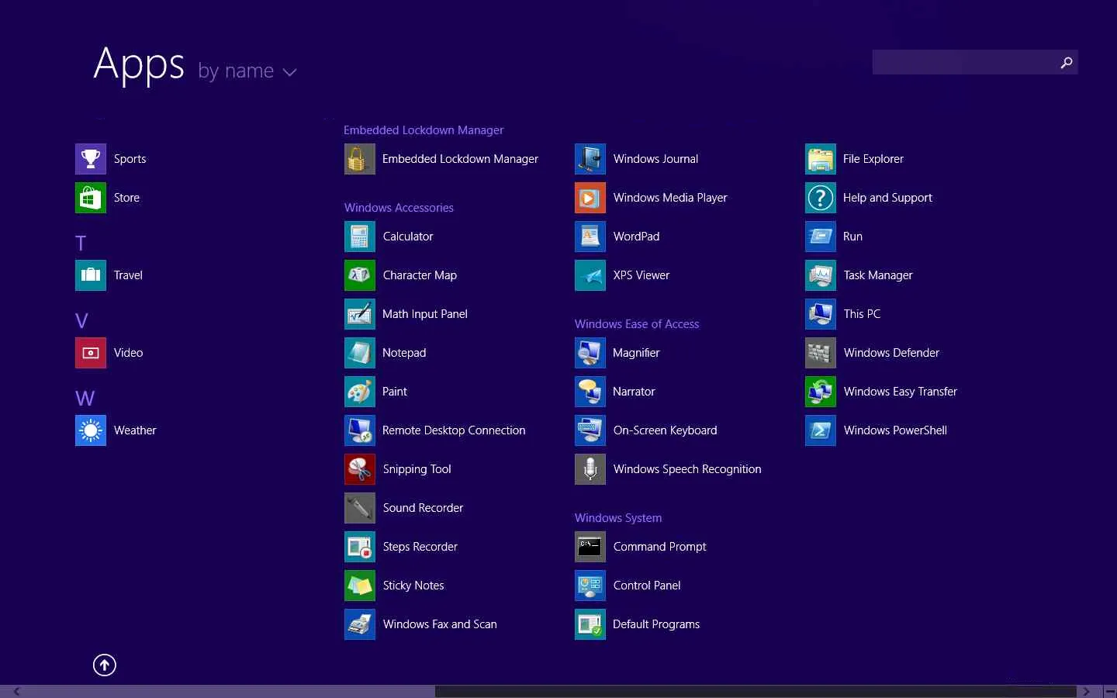Open the Math Input Panel icon
Viewport: 1117px width, 698px height.
tap(360, 314)
